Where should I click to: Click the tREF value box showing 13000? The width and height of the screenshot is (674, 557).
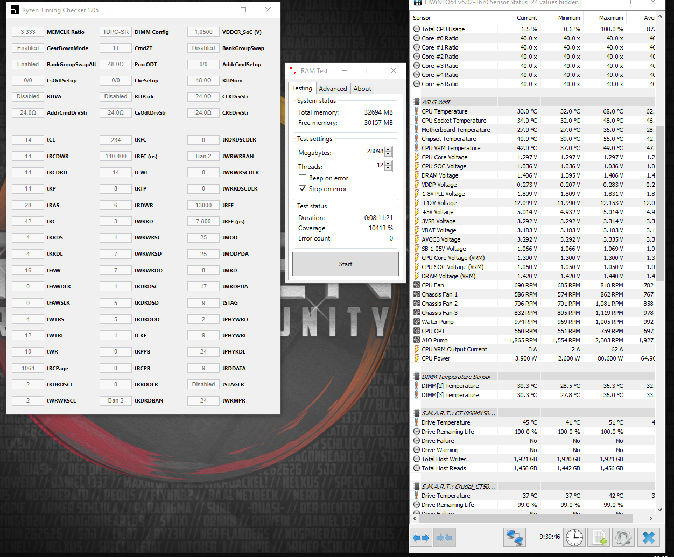click(x=203, y=205)
